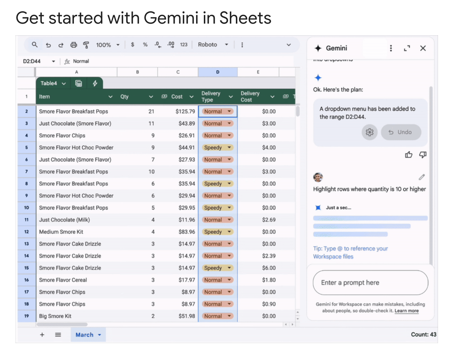Click the Enter a prompt here field
This screenshot has height=353, width=450.
370,283
